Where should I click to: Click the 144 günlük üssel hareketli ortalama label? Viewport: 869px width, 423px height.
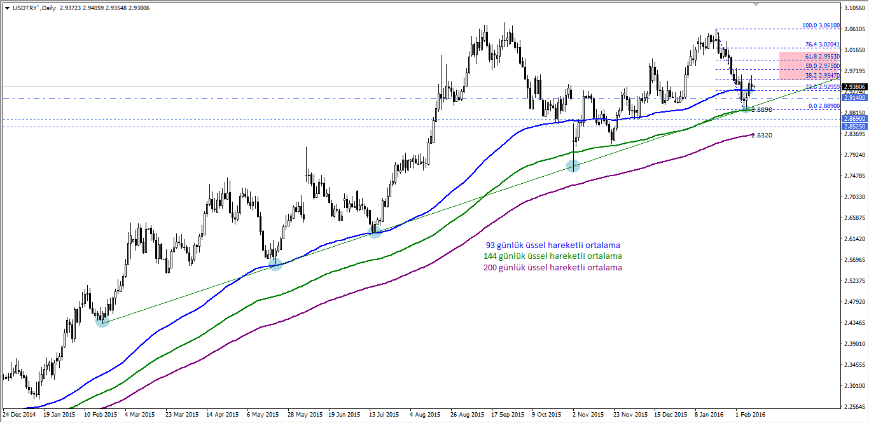tap(553, 256)
